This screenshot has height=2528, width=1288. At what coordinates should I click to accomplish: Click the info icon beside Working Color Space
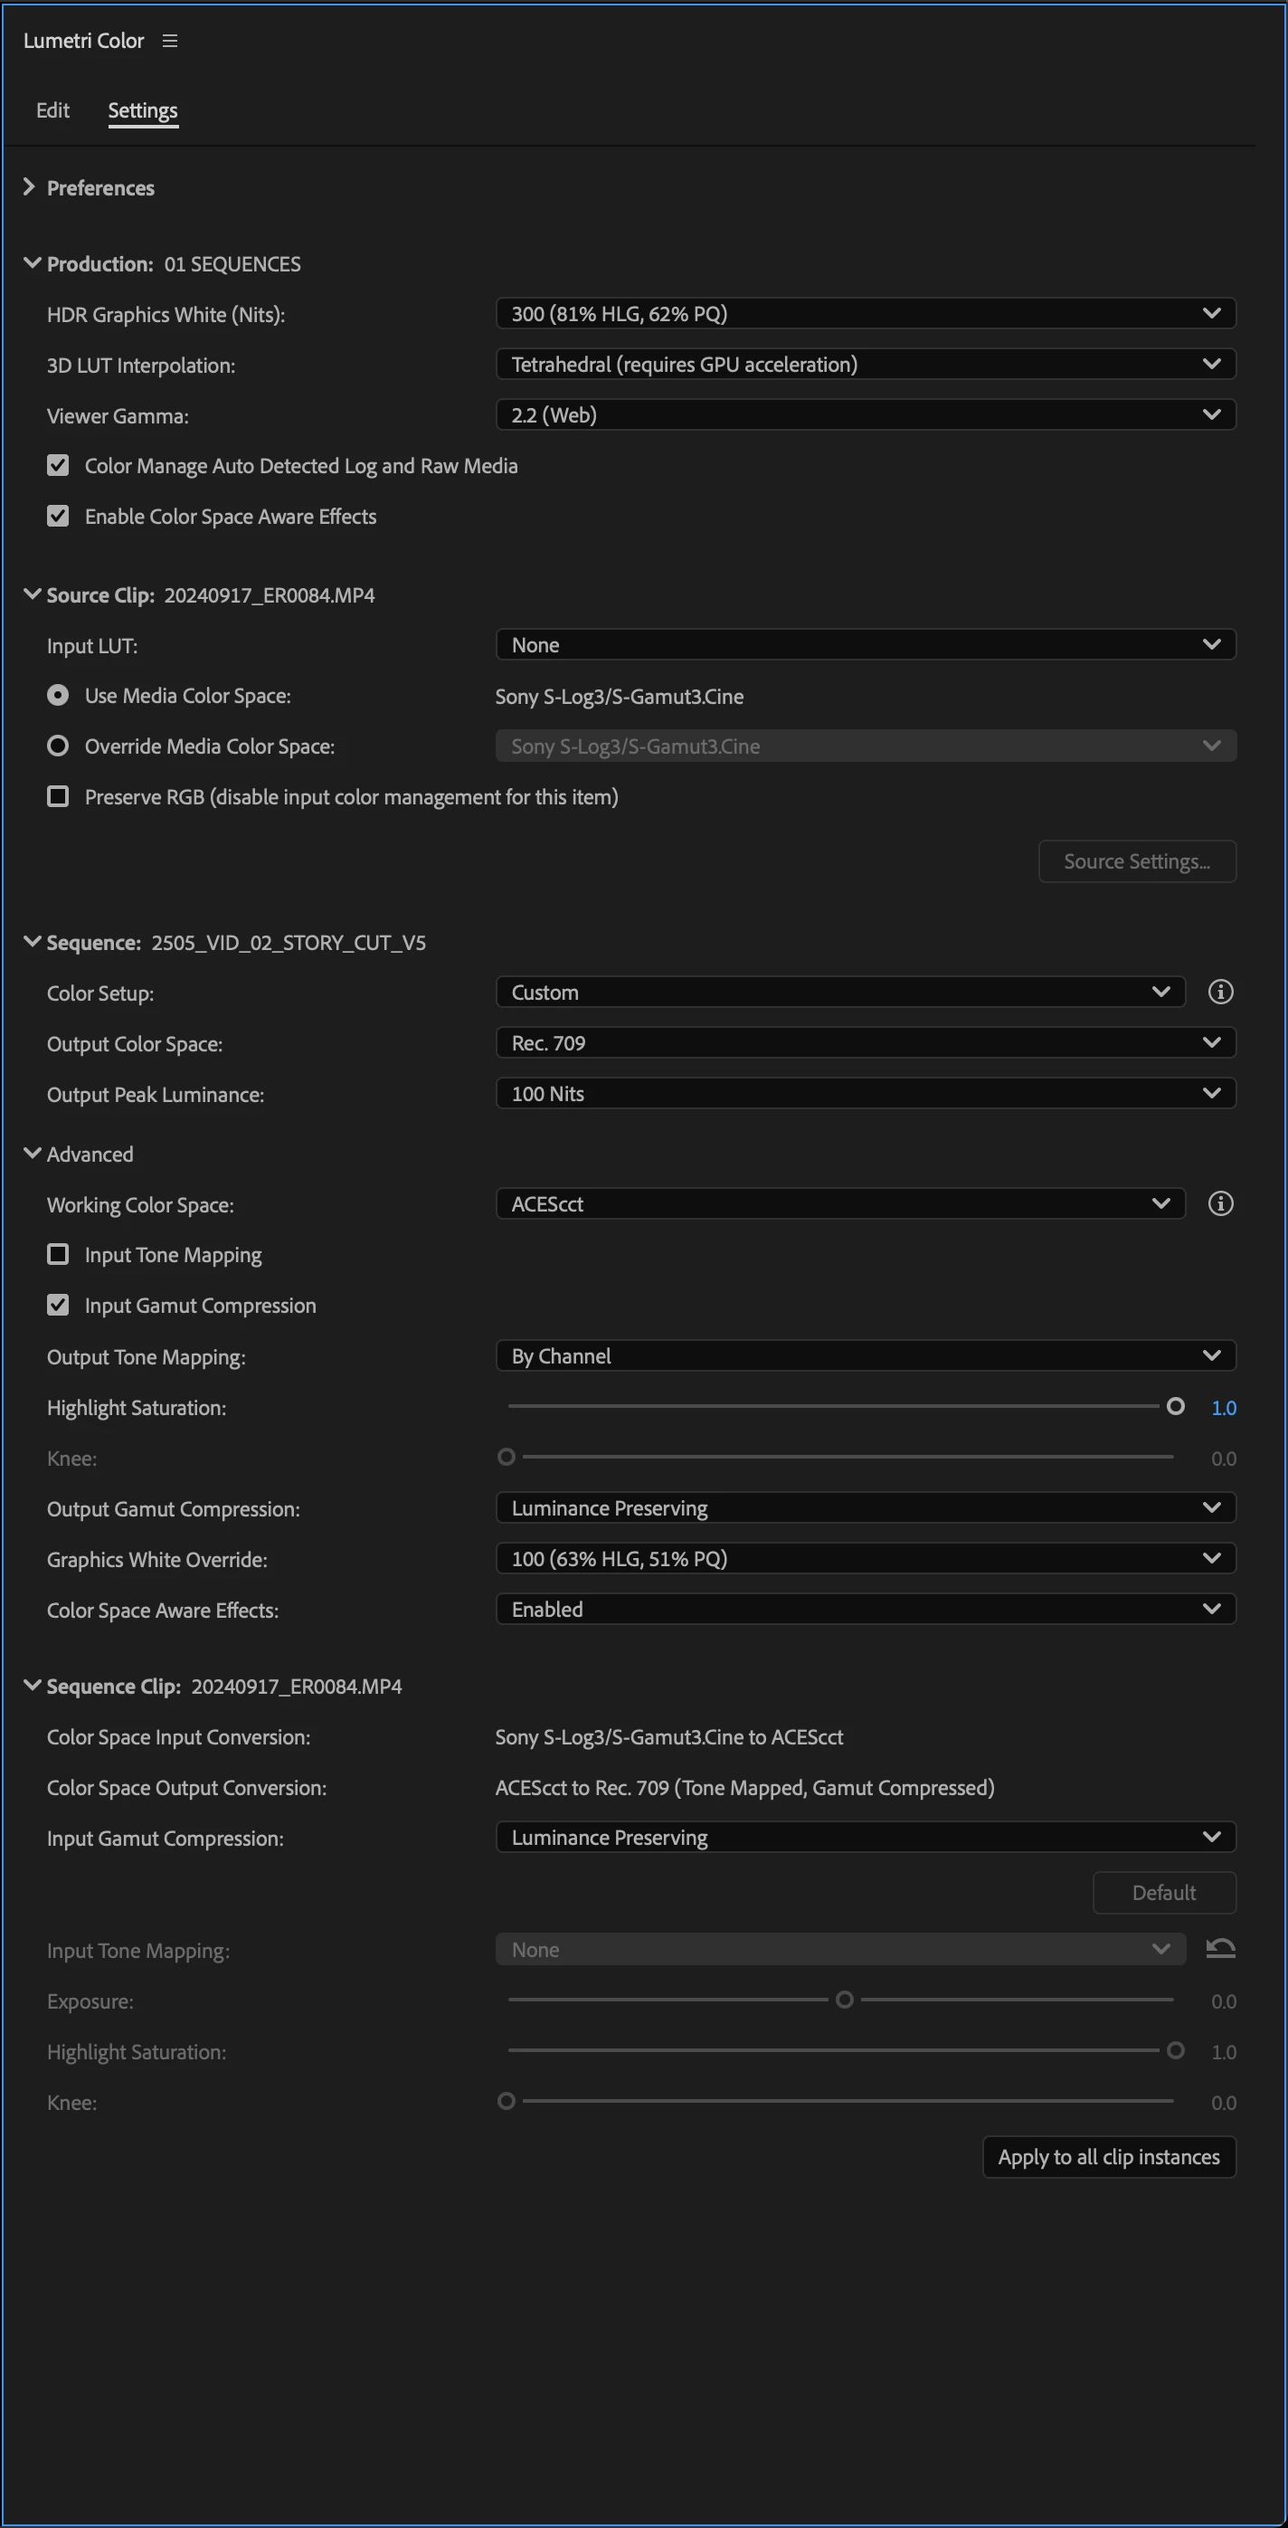click(1220, 1204)
